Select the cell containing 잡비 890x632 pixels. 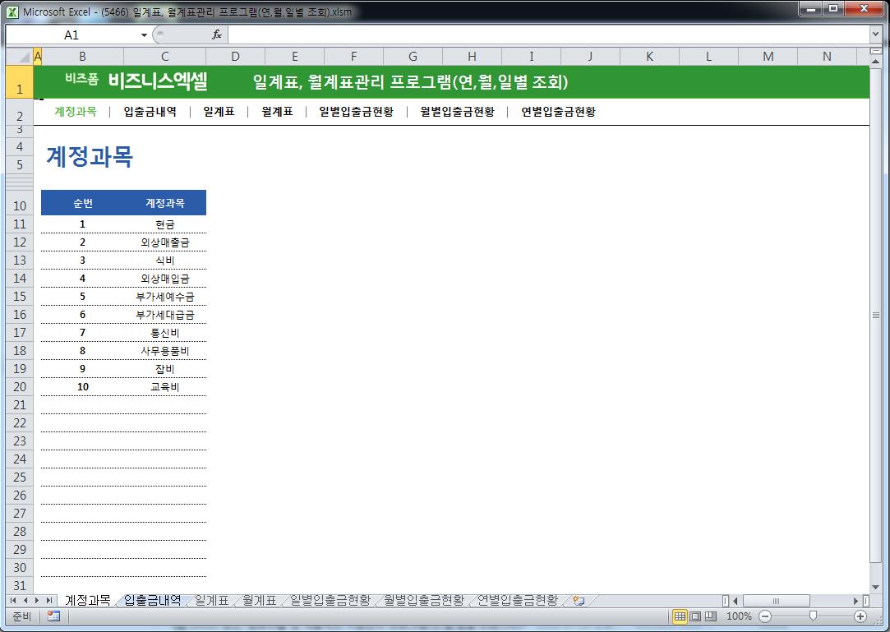point(164,369)
